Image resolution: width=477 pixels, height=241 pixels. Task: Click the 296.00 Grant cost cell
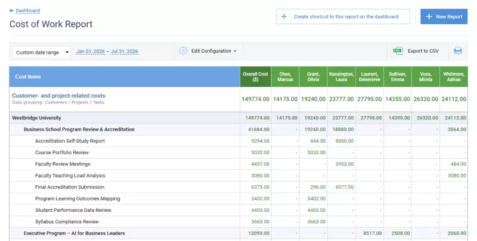click(318, 187)
